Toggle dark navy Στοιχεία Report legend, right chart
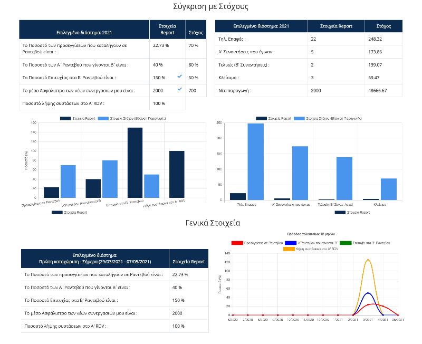422x344 pixels. pyautogui.click(x=274, y=118)
